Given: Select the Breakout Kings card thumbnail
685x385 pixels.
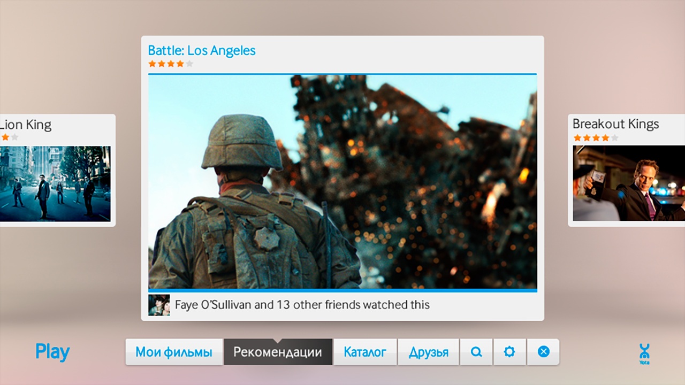Looking at the screenshot, I should coord(629,183).
